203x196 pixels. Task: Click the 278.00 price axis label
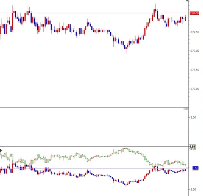tap(195, 89)
